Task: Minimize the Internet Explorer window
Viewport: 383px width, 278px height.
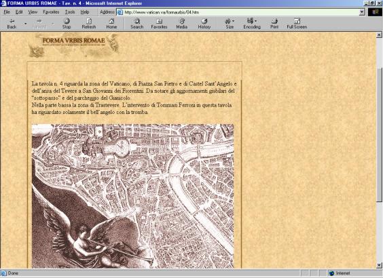Action: [367, 3]
